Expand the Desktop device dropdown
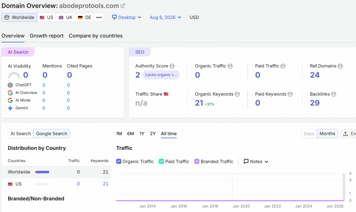356x212 pixels. pyautogui.click(x=127, y=17)
